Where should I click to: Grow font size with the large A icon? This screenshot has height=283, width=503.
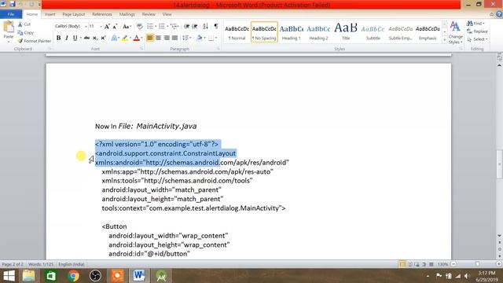(107, 26)
